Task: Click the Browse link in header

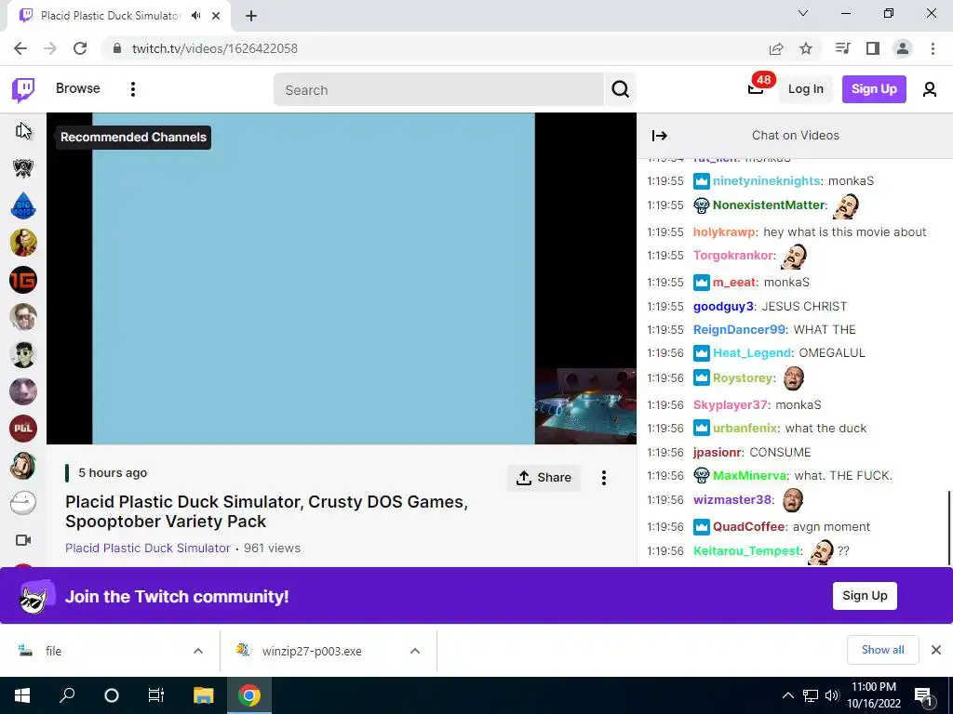Action: (x=78, y=88)
